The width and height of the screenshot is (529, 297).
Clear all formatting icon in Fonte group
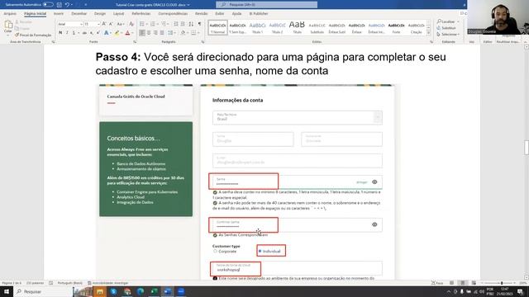131,24
